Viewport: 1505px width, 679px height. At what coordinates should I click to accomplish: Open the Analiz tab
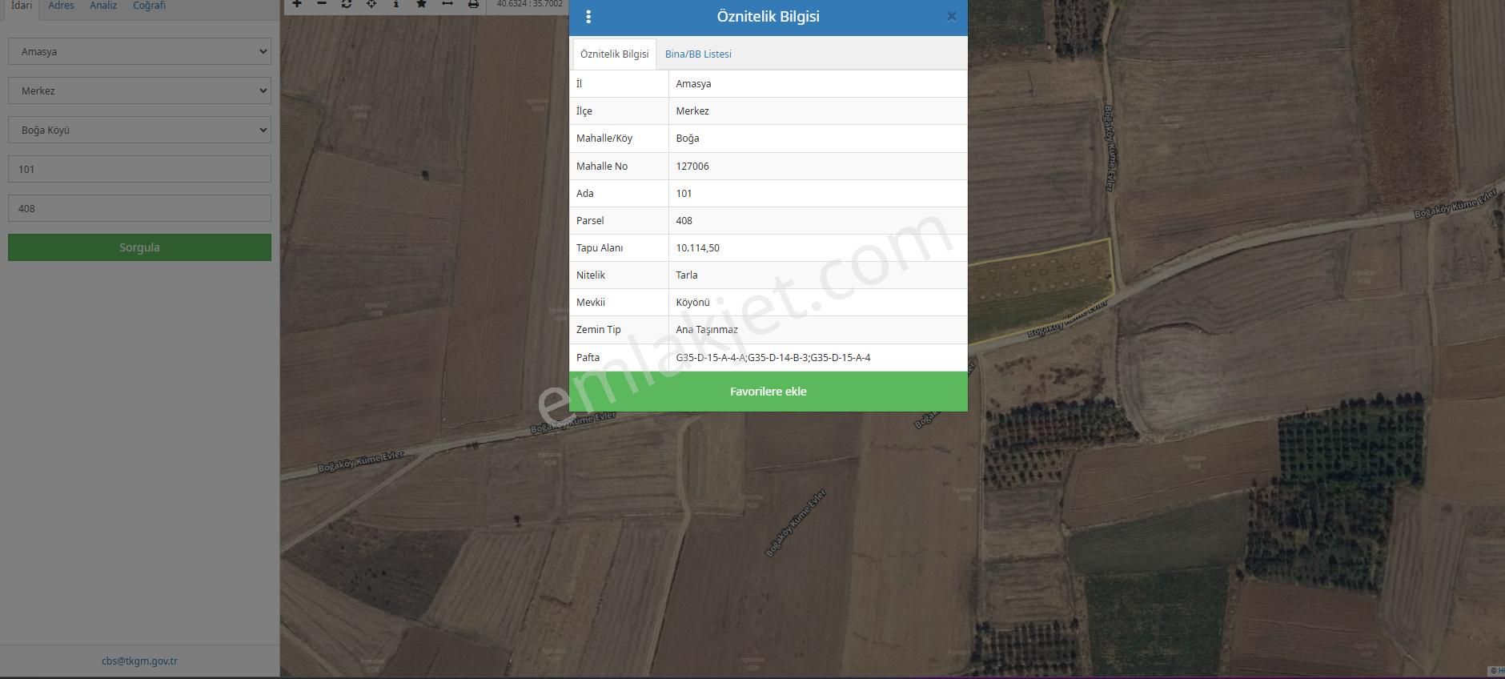[103, 6]
